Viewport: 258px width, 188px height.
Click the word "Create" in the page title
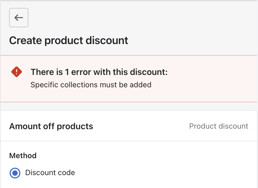[26, 41]
